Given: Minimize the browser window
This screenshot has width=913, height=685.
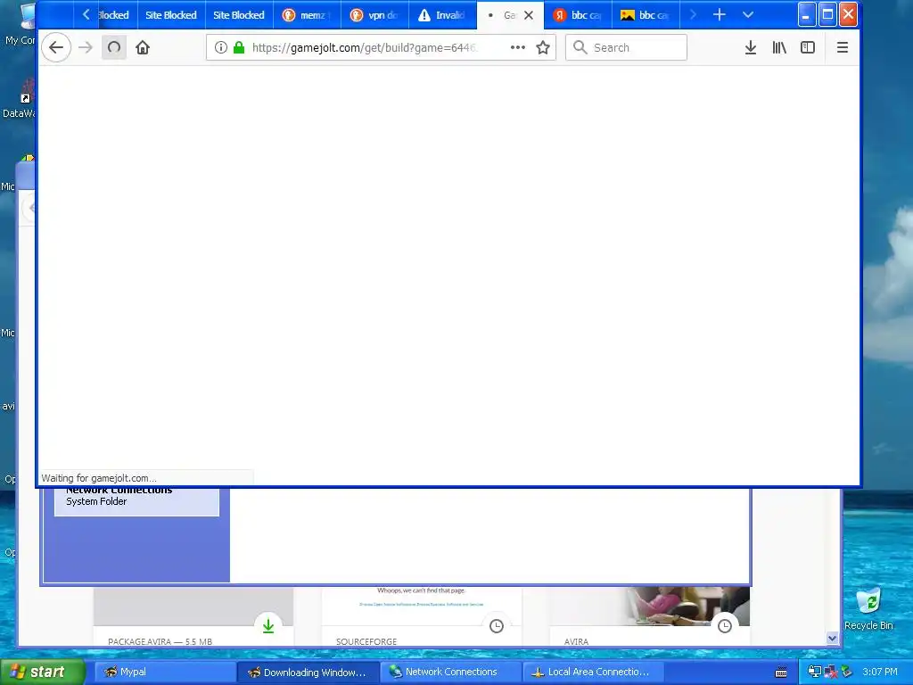Looking at the screenshot, I should (x=806, y=15).
